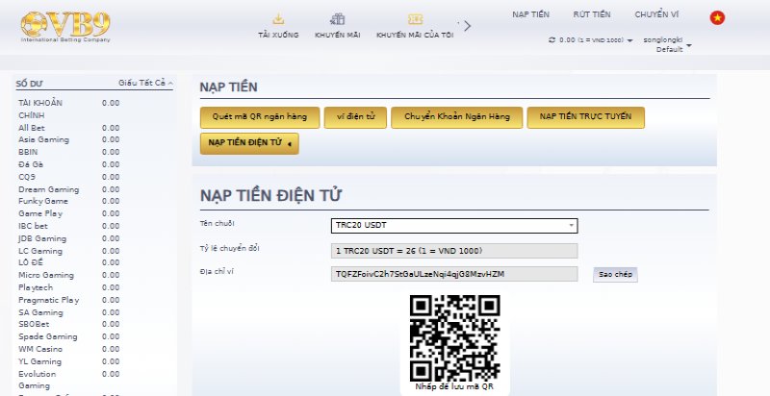This screenshot has height=396, width=770.
Task: Open the balance currency dropdown arrow
Action: pos(630,40)
